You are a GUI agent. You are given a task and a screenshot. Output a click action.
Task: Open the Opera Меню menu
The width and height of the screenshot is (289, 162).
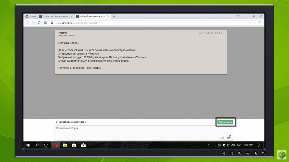coord(30,16)
